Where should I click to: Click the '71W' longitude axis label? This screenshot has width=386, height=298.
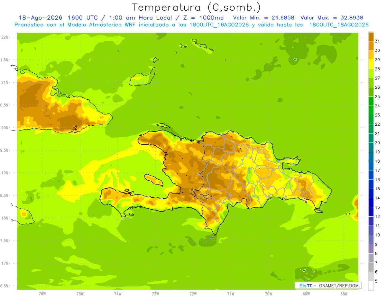231,294
